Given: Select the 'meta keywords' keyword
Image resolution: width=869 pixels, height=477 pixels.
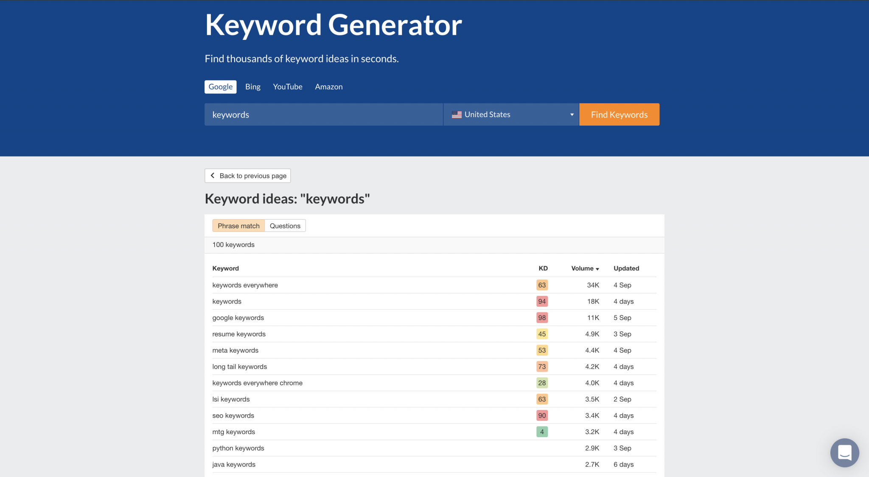Looking at the screenshot, I should [235, 351].
